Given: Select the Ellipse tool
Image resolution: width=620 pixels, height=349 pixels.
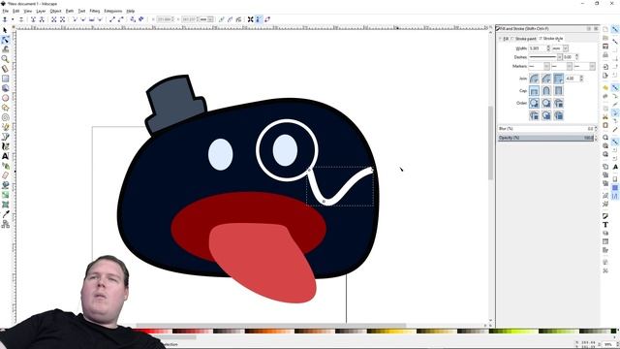Looking at the screenshot, I should (x=5, y=98).
